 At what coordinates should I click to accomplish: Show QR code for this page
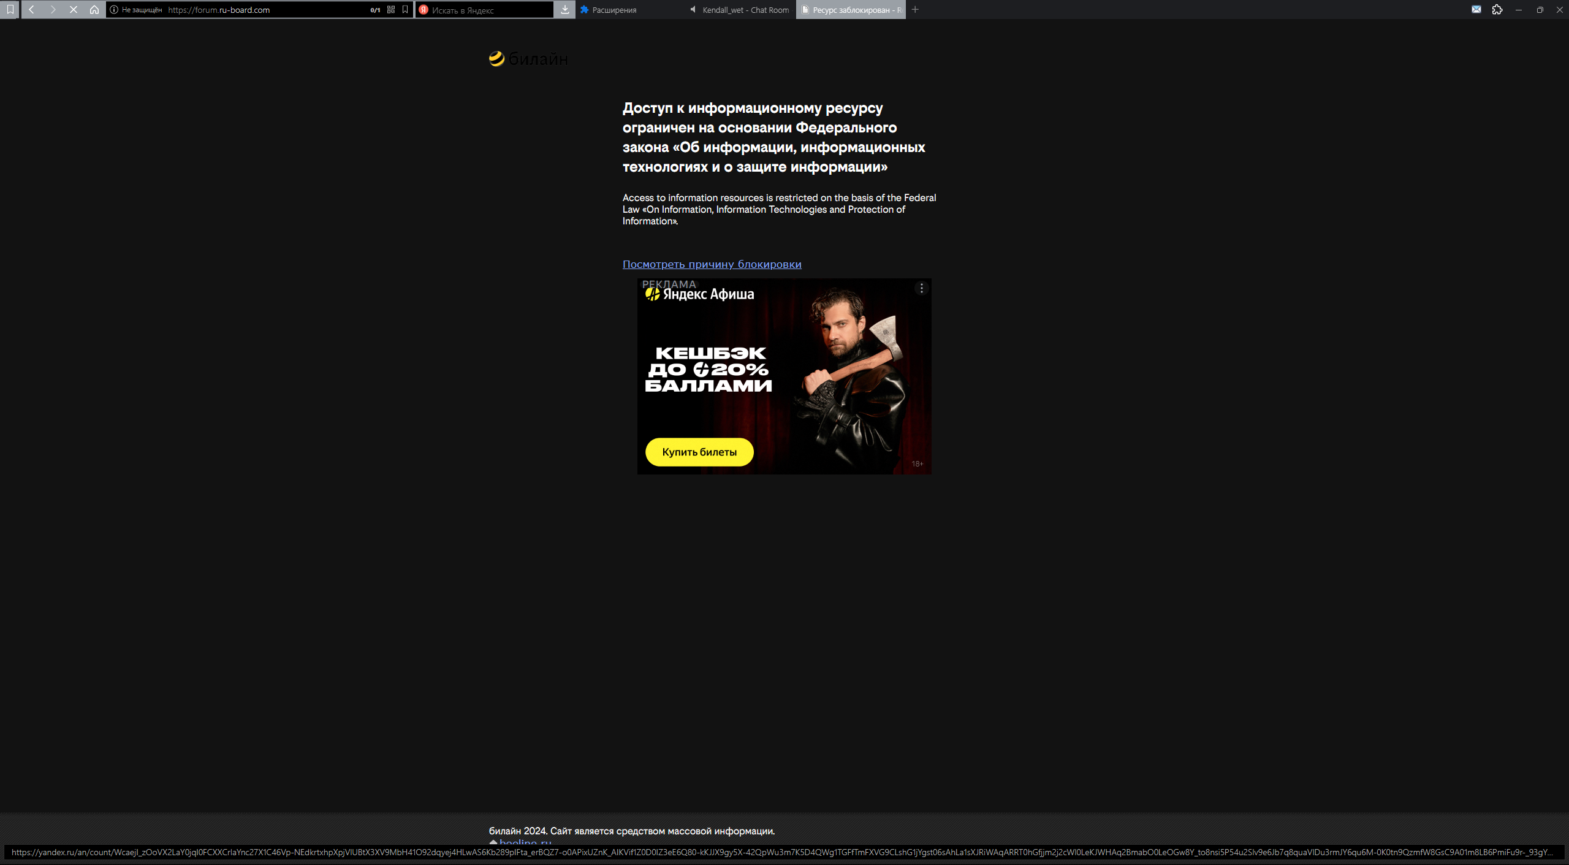tap(391, 10)
